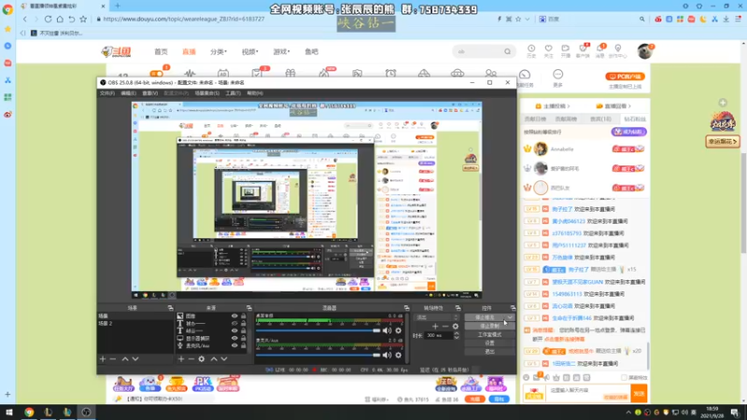Open Douyu 消息 messages bell icon
Image resolution: width=747 pixels, height=420 pixels.
coord(600,51)
